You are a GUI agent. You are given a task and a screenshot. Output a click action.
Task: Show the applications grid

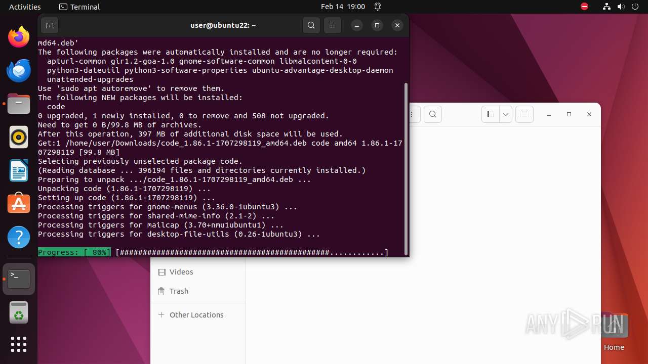(19, 344)
